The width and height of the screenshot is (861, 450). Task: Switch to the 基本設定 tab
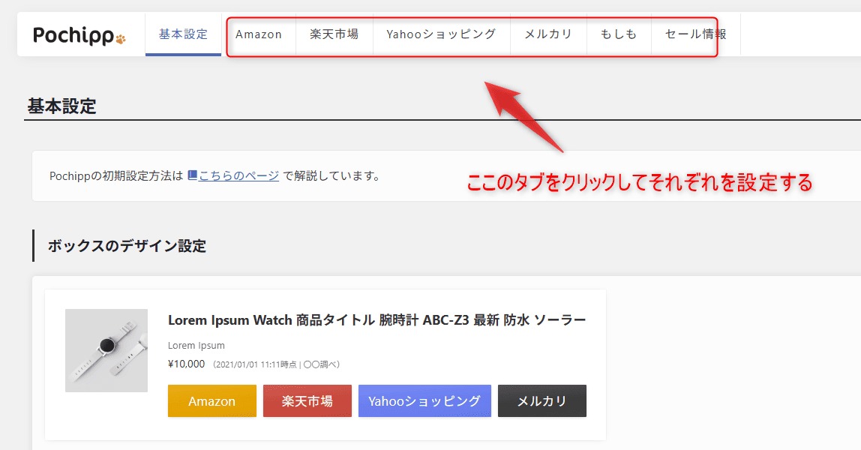point(183,34)
